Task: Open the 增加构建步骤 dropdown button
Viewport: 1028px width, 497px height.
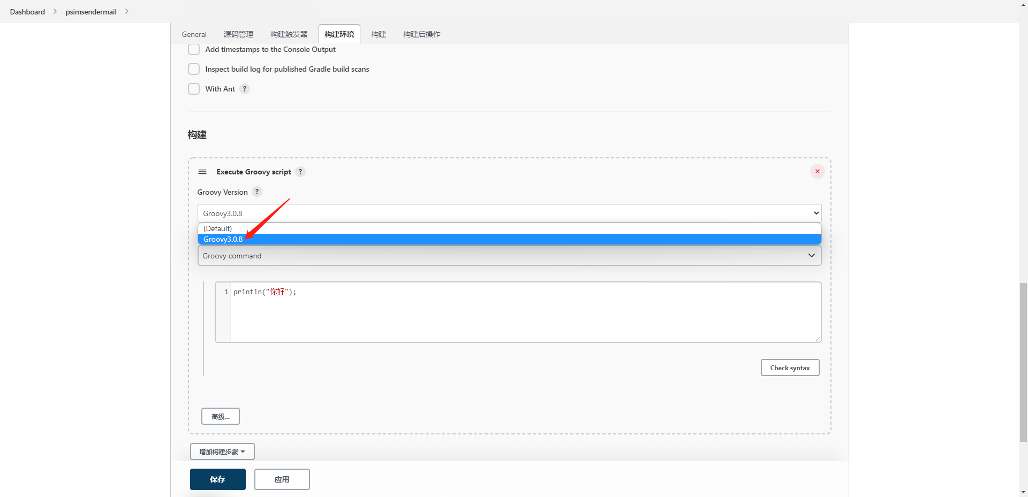Action: (222, 452)
